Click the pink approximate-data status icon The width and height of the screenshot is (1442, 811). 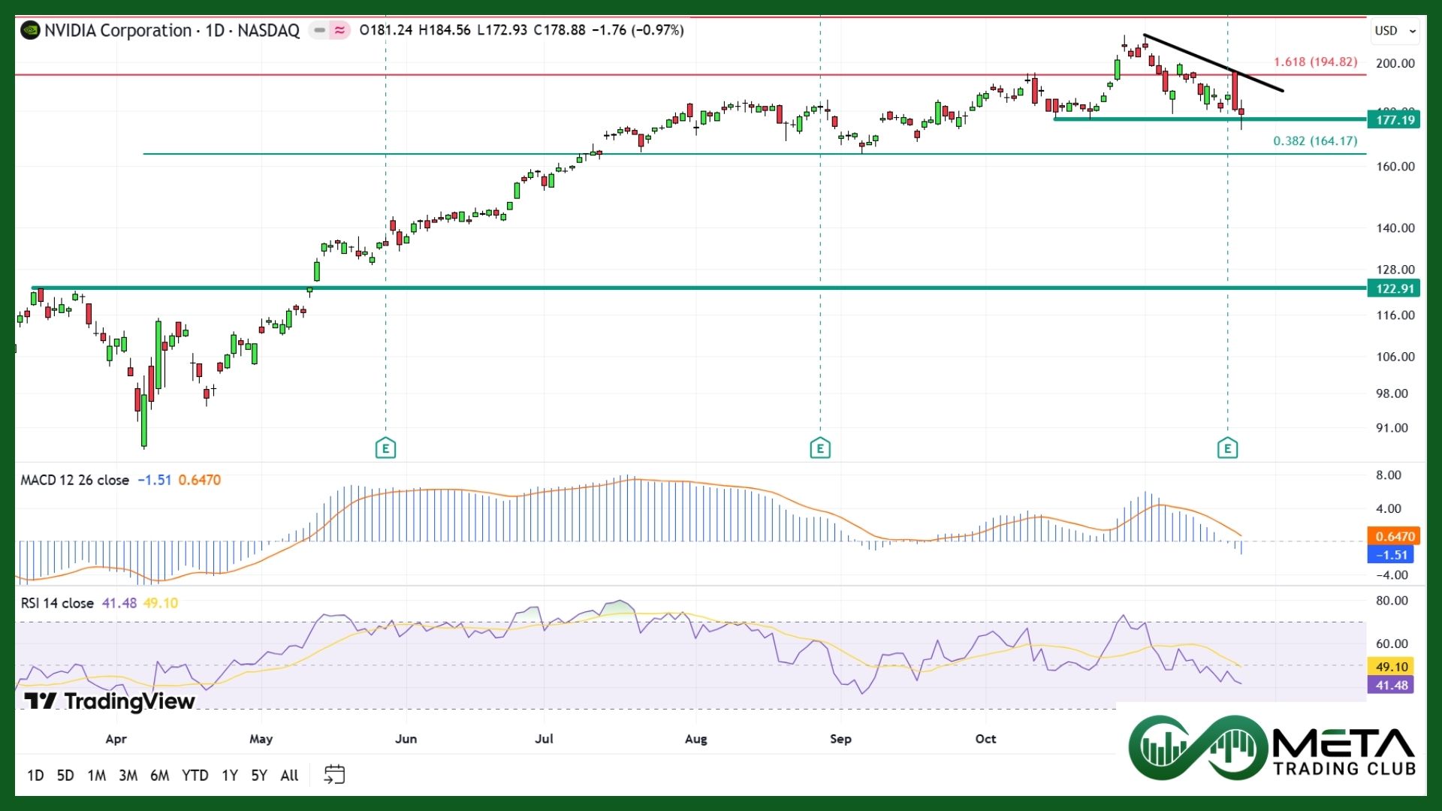coord(340,31)
